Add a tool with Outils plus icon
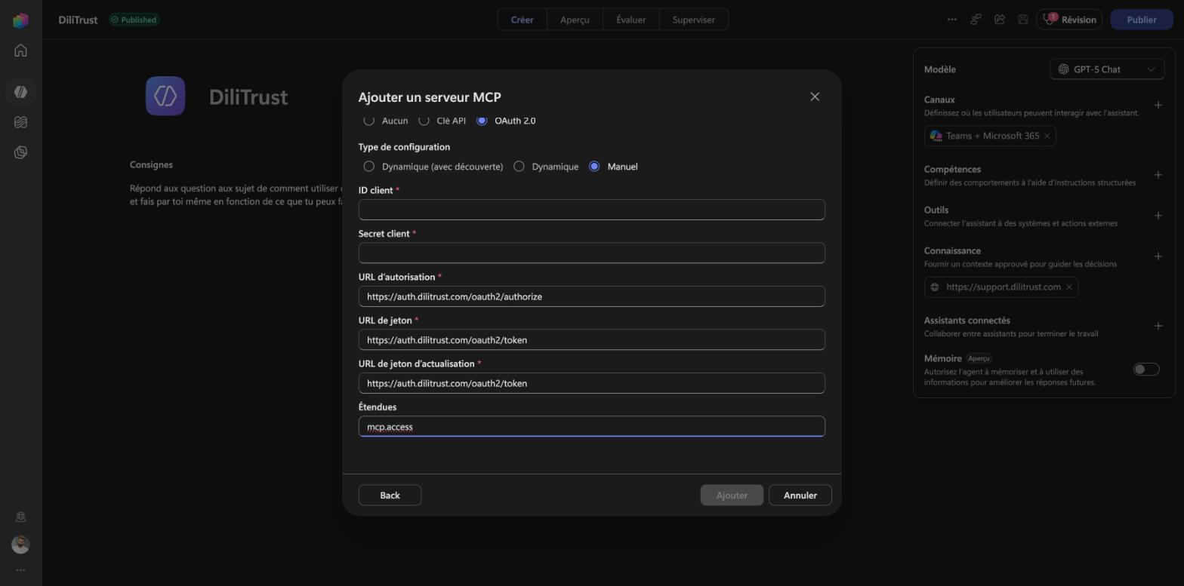Viewport: 1184px width, 586px height. click(1158, 216)
